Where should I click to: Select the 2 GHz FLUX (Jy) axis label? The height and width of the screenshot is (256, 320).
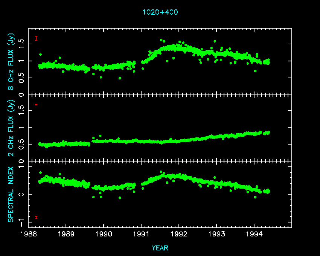pos(11,127)
